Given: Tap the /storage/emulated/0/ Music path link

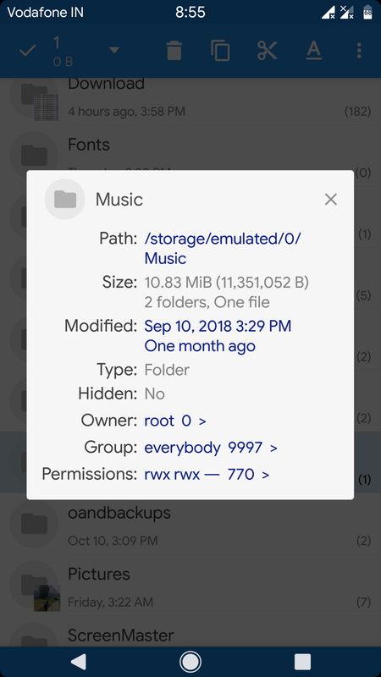Looking at the screenshot, I should pyautogui.click(x=223, y=248).
